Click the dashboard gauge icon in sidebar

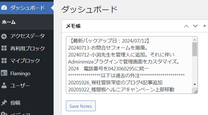tap(4, 8)
